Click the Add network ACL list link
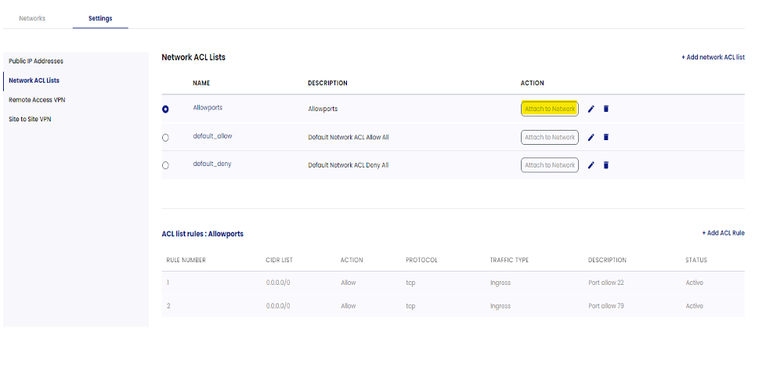 [x=713, y=58]
